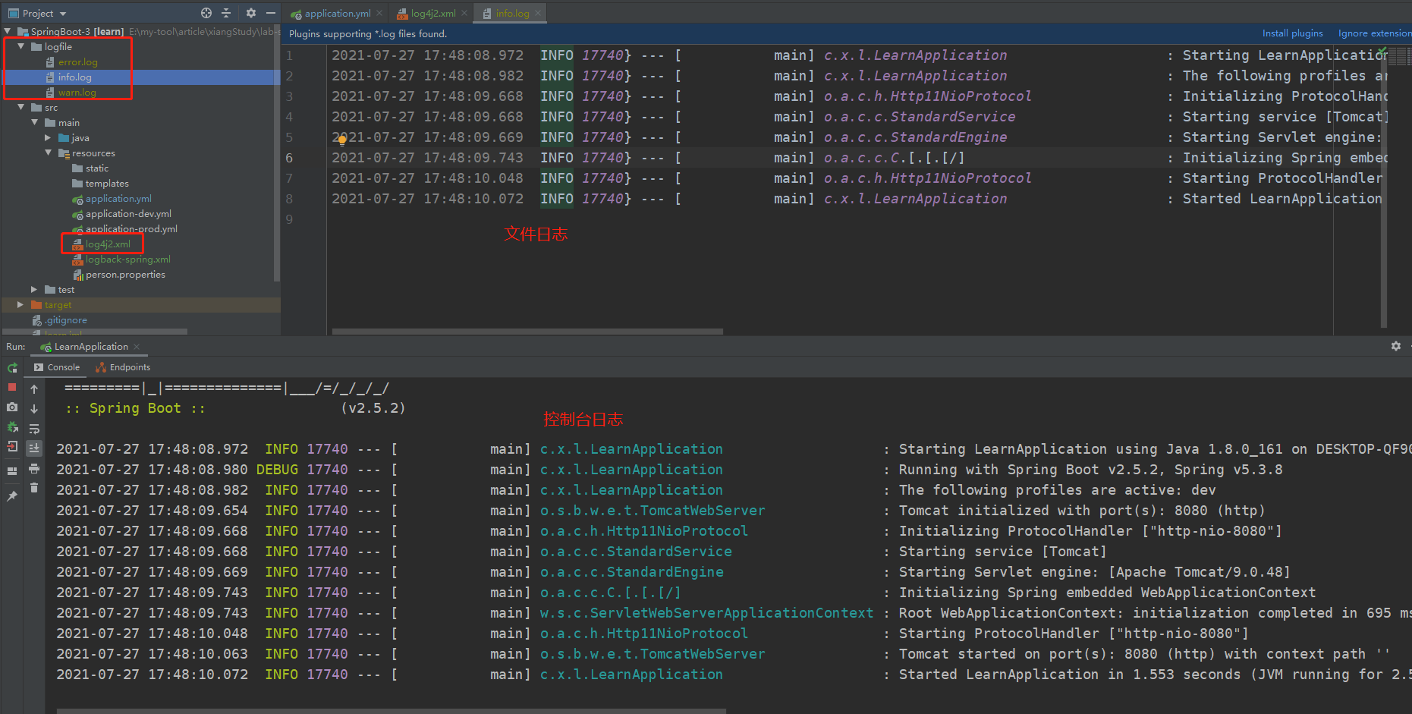Restore layout icon in the Run toolbar

point(12,470)
